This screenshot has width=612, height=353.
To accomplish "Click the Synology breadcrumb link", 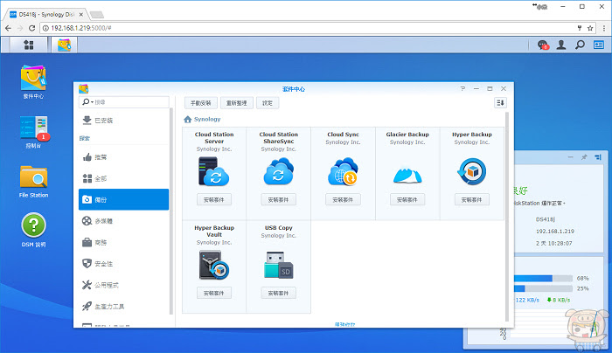I will 207,120.
